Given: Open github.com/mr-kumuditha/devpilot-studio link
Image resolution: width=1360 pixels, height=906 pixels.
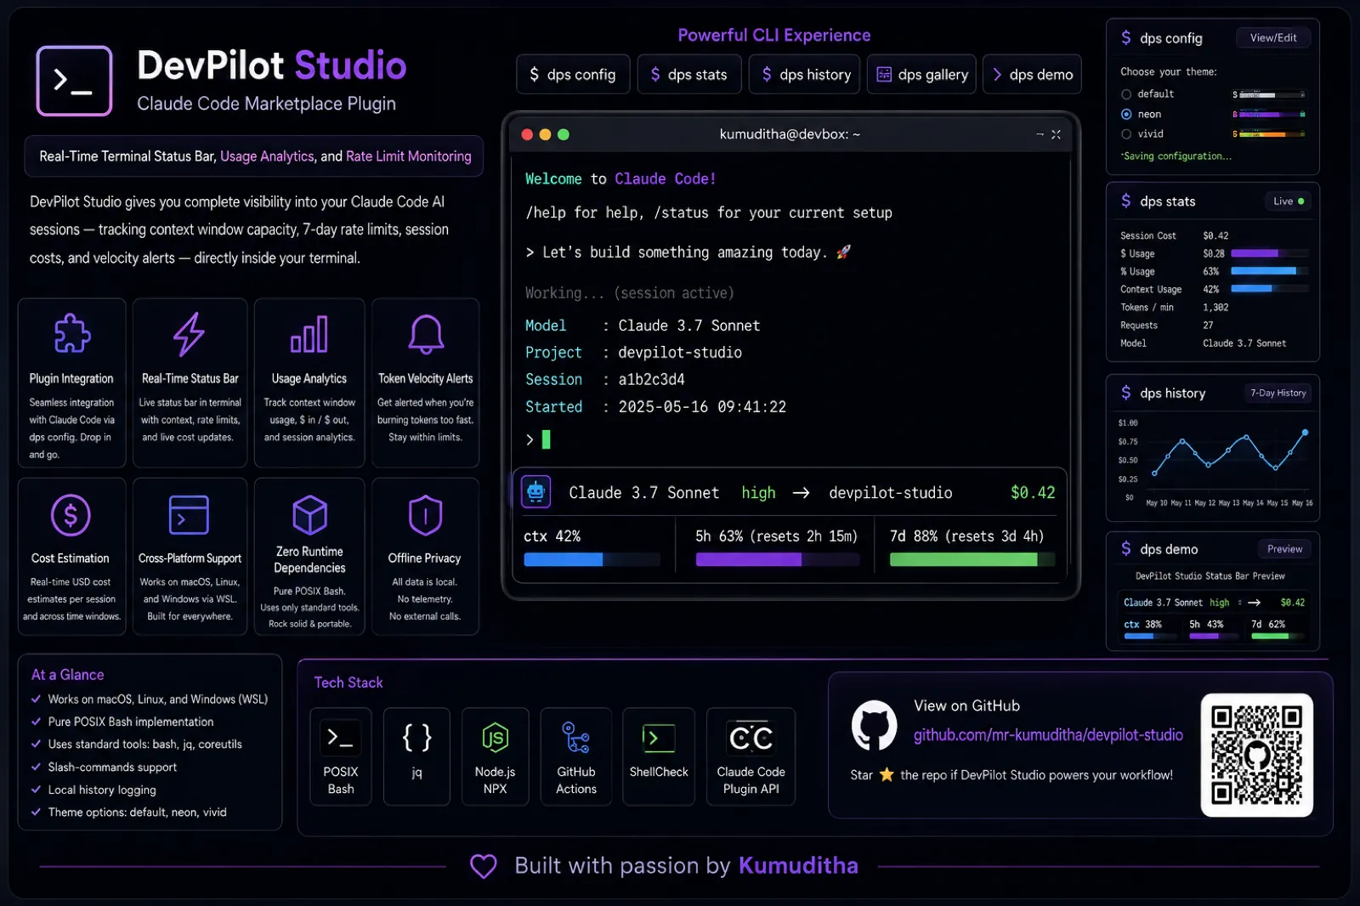Looking at the screenshot, I should (x=1048, y=735).
